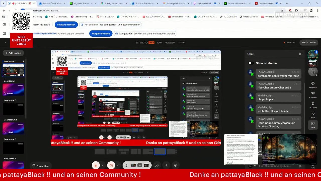321x181 pixels.
Task: Expand microphone options chevron
Action: [x=102, y=165]
